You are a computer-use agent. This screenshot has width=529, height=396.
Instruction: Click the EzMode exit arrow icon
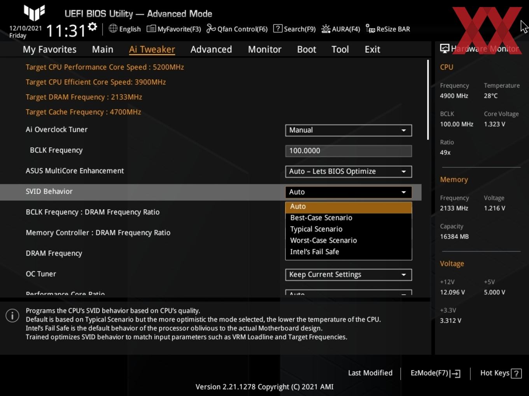click(x=455, y=373)
